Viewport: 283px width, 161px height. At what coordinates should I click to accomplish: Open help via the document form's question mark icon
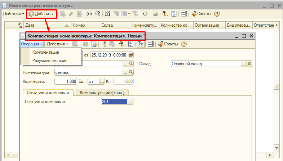[183, 44]
